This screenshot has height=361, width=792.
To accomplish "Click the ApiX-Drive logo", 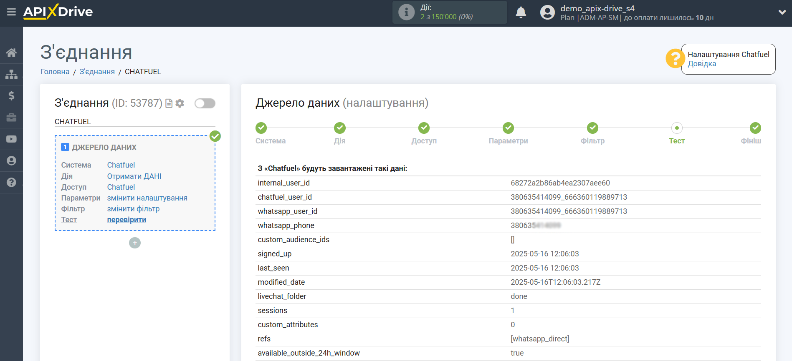I will 58,12.
